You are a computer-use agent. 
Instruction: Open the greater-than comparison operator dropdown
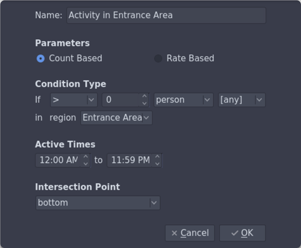pos(74,100)
